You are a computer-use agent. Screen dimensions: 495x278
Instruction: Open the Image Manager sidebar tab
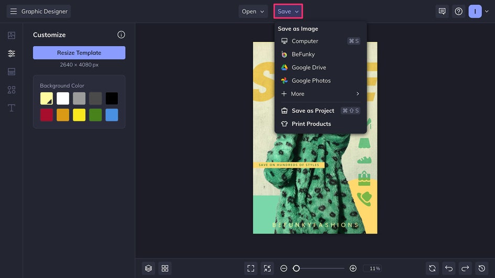pyautogui.click(x=12, y=35)
